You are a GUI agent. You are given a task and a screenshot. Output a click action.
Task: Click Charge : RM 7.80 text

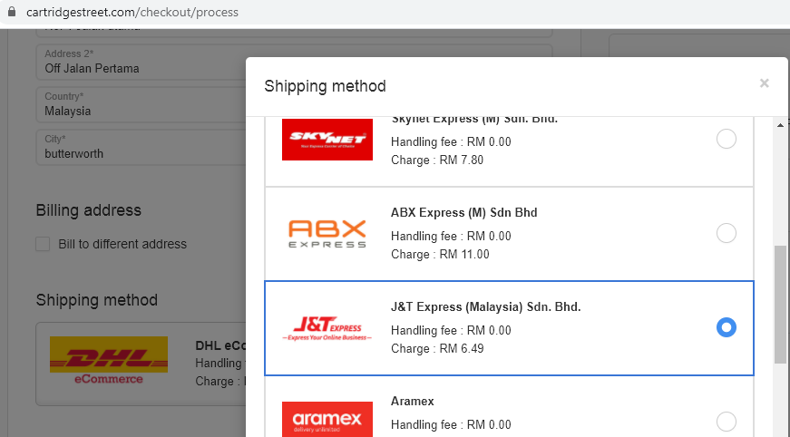pyautogui.click(x=437, y=160)
